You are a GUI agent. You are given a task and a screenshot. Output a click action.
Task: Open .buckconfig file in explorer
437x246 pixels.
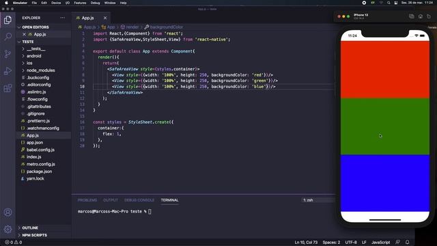click(x=38, y=77)
